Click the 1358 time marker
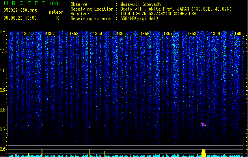Image resolution: width=248 pixels, height=157 pixels. click(x=192, y=34)
